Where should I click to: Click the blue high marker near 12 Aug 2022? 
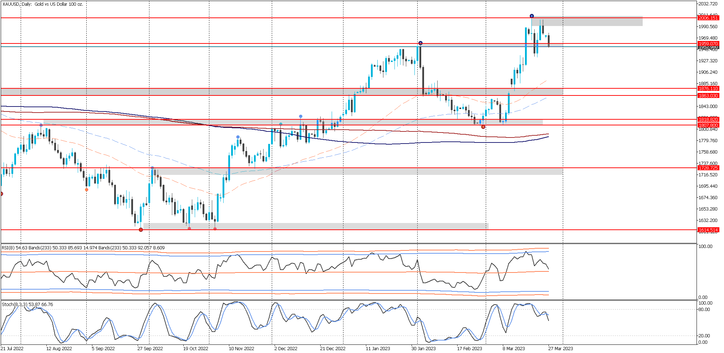coord(41,125)
